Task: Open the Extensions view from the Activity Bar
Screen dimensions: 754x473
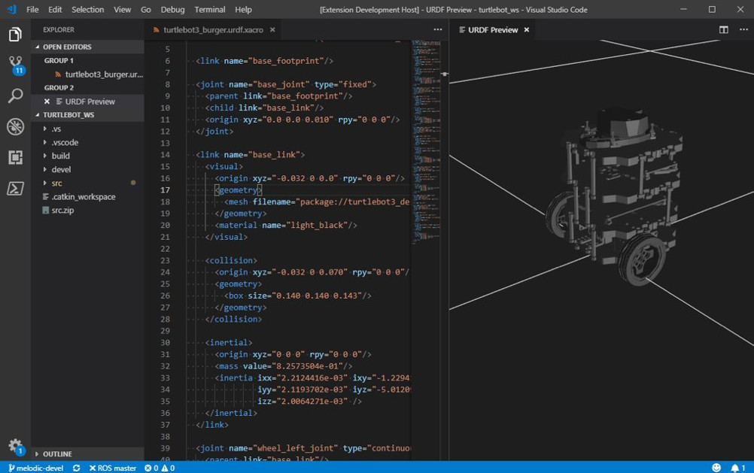Action: [x=15, y=157]
